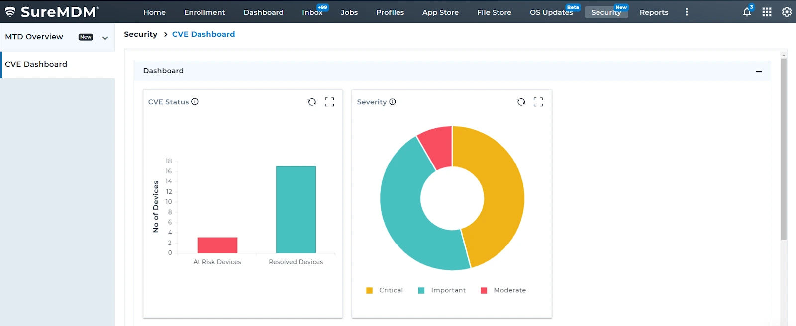Image resolution: width=796 pixels, height=326 pixels.
Task: Click the At Risk Devices axis label
Action: click(217, 262)
